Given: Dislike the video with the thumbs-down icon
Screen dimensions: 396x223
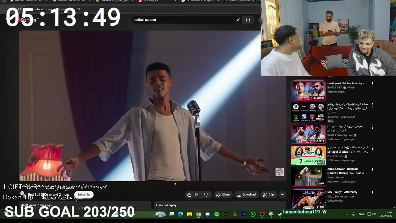Looking at the screenshot, I should click(206, 195).
